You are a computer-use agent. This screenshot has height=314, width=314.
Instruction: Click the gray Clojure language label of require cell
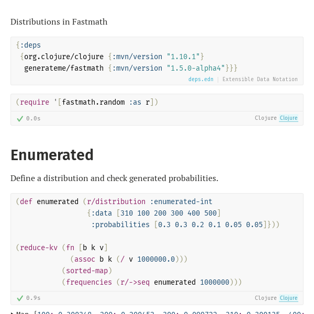[265, 118]
